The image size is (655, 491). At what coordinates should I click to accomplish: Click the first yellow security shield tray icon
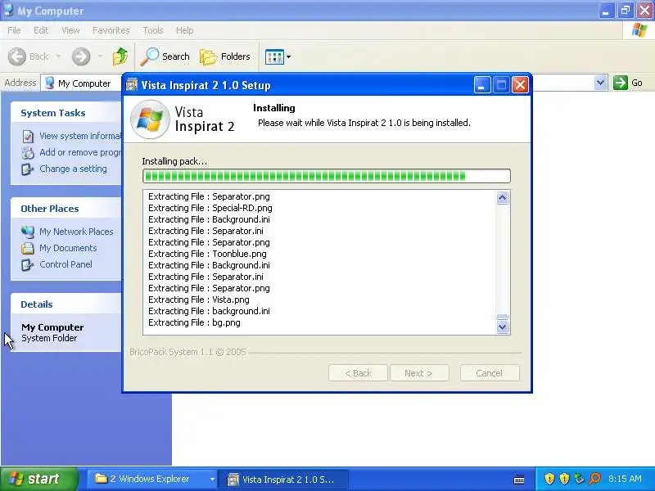549,479
